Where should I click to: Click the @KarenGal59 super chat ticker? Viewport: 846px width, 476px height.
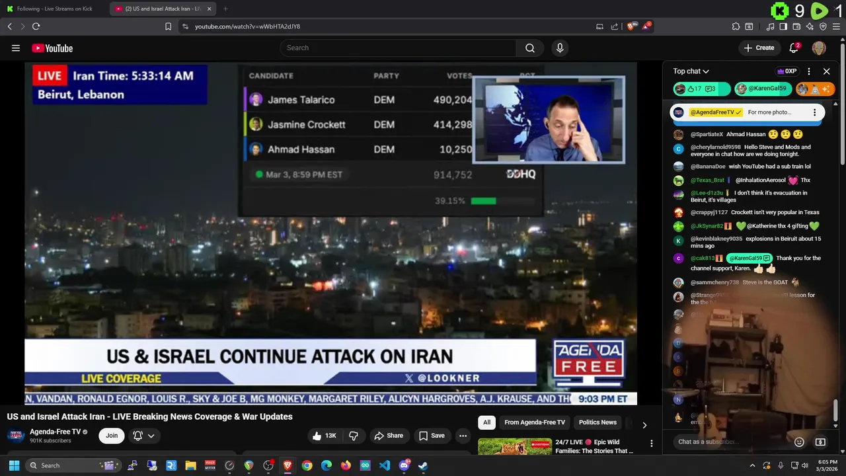click(x=763, y=89)
